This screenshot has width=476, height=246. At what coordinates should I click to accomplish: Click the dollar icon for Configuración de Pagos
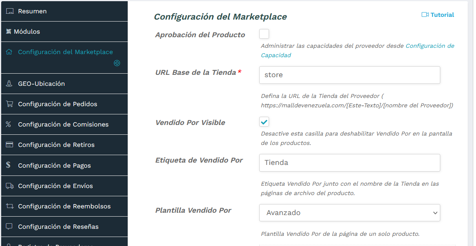10,165
